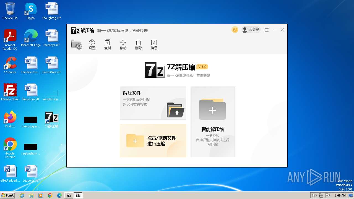Click the yellow plus folder icon

[135, 141]
